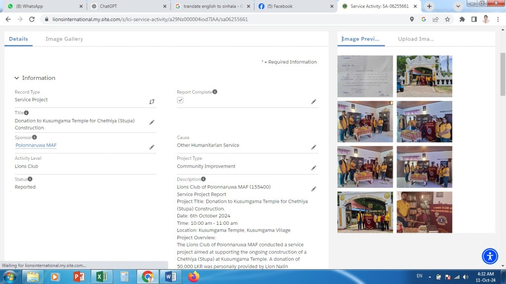Open the temple archway thumbnail, top row
This screenshot has width=506, height=284.
click(424, 76)
